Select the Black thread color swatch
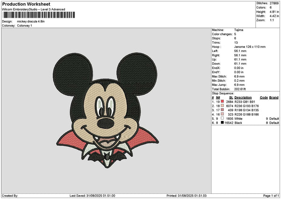Screen dimensions: 281x199 click(222, 122)
